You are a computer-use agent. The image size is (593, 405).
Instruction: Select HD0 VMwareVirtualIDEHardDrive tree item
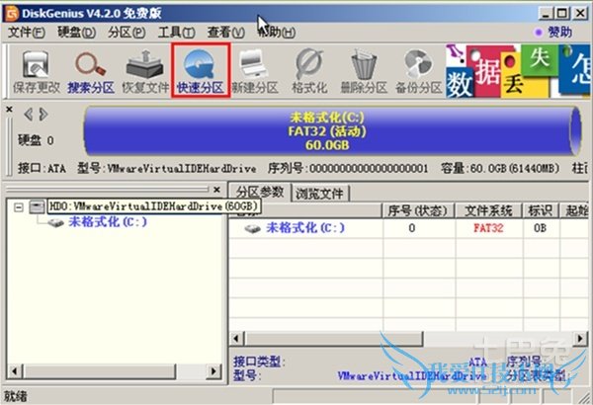tap(153, 206)
